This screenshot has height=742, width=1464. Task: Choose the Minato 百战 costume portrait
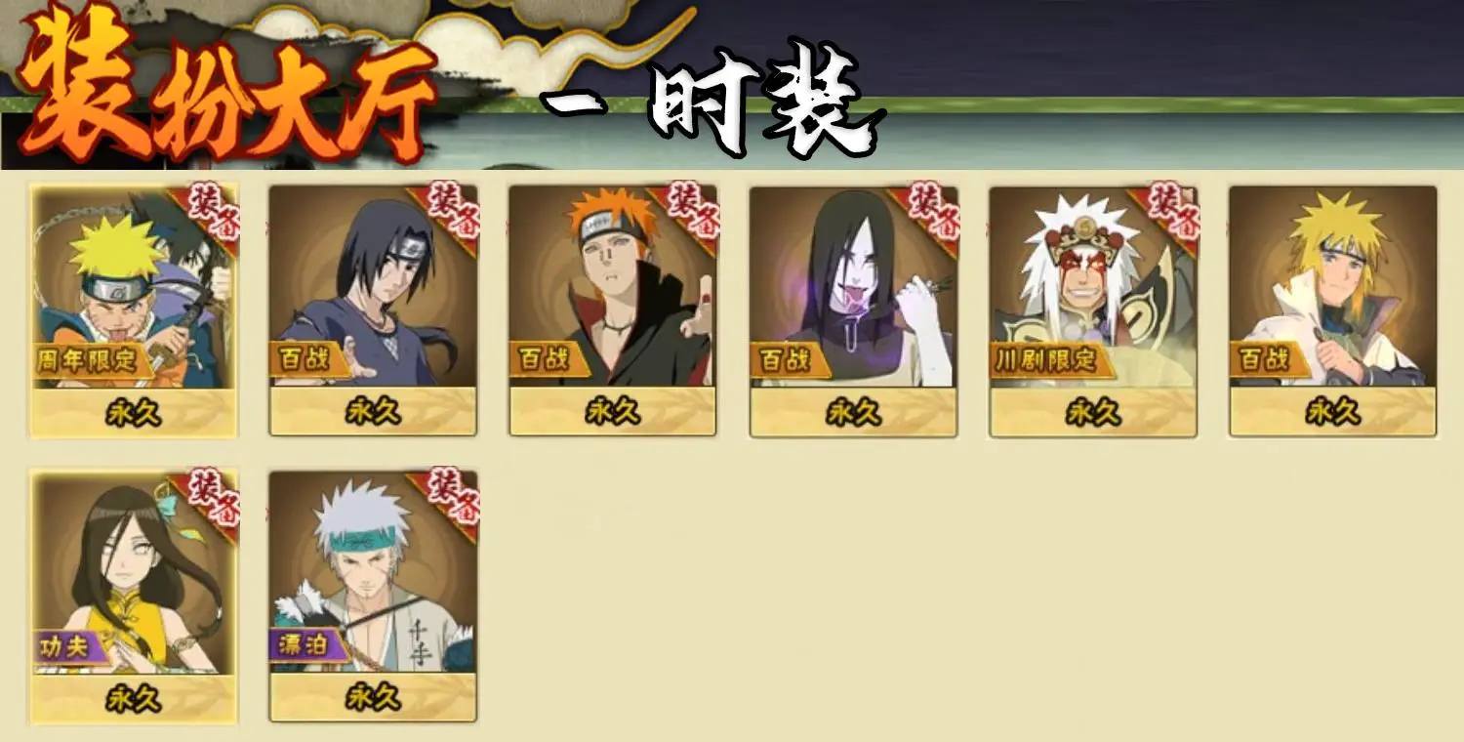(x=1333, y=287)
